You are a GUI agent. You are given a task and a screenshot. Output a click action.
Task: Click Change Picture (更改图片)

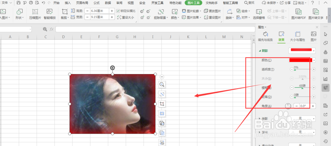(213, 11)
